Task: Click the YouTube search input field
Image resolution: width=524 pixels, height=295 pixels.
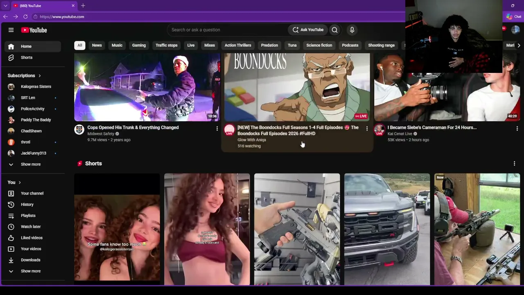Action: 227,29
